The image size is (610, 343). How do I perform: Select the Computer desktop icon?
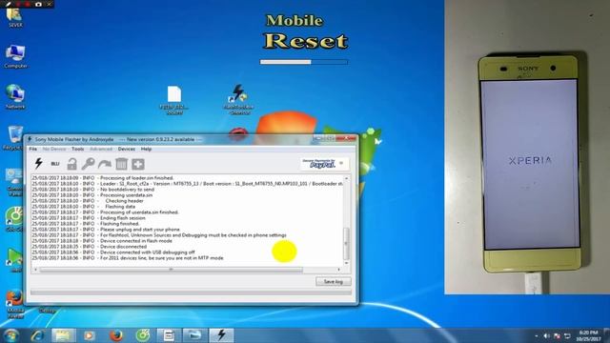point(15,56)
